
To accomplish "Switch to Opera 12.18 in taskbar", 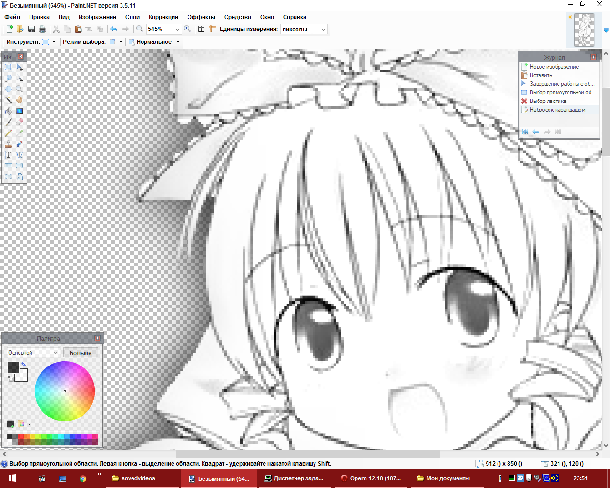I will click(372, 478).
